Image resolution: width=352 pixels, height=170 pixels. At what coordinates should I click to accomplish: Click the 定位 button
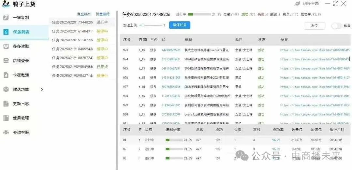pos(314,26)
